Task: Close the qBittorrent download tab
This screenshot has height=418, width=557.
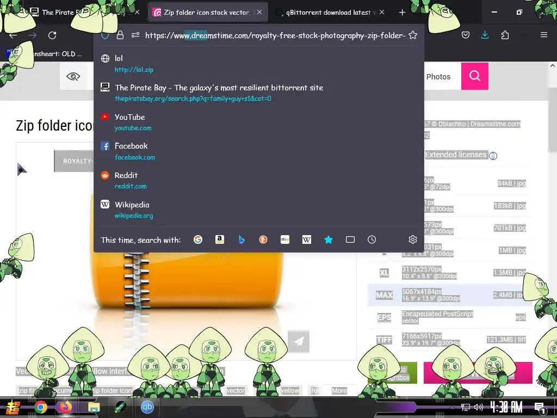Action: pyautogui.click(x=382, y=12)
